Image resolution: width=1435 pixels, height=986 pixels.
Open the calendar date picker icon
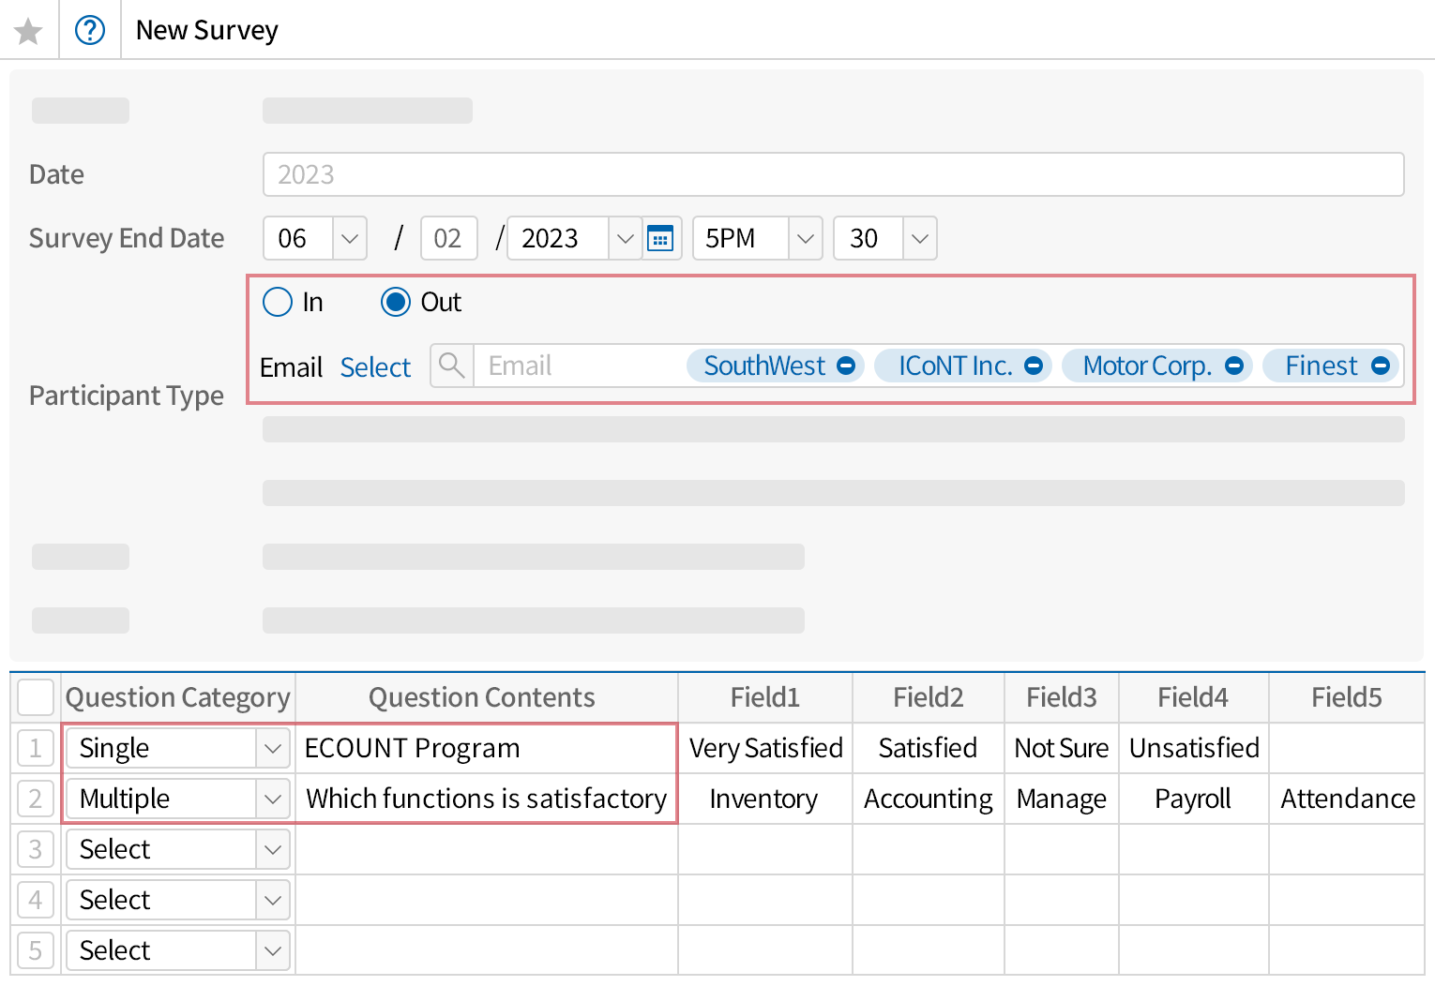point(660,239)
